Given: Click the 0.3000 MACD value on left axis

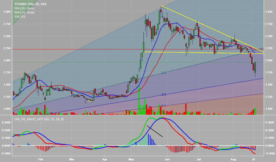Looking at the screenshot, I should pos(6,123).
